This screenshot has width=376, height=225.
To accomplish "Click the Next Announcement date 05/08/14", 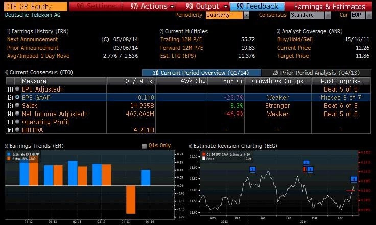I will 126,39.
